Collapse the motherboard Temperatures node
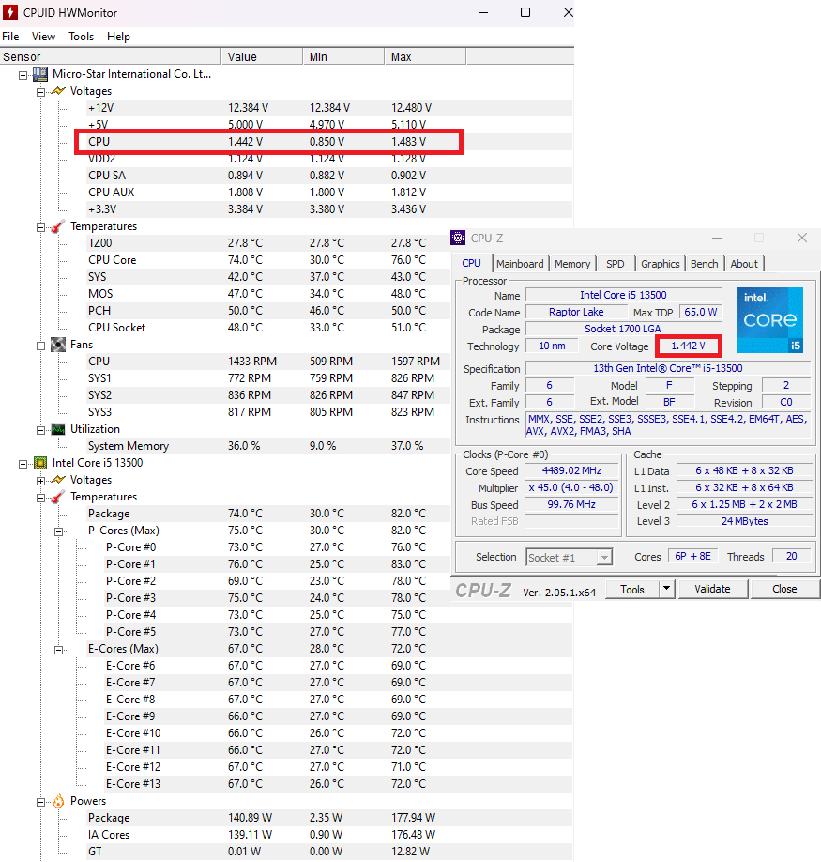Image resolution: width=821 pixels, height=862 pixels. [40, 227]
